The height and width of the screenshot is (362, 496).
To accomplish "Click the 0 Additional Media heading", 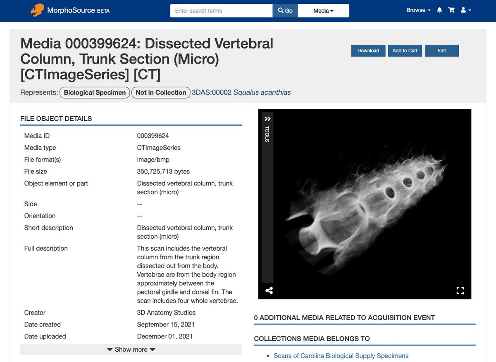I will (x=344, y=318).
